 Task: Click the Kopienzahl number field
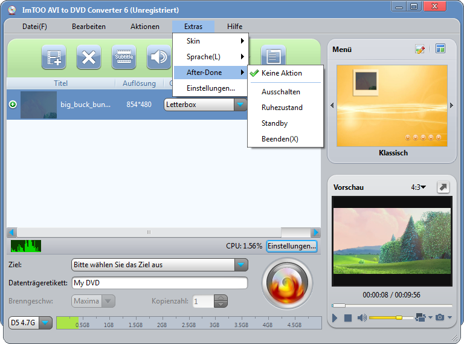(x=203, y=301)
